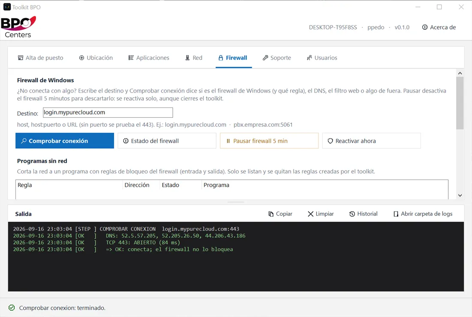Open the Aplicaciones tab
Viewport: 472px width, 317px height.
pyautogui.click(x=149, y=58)
